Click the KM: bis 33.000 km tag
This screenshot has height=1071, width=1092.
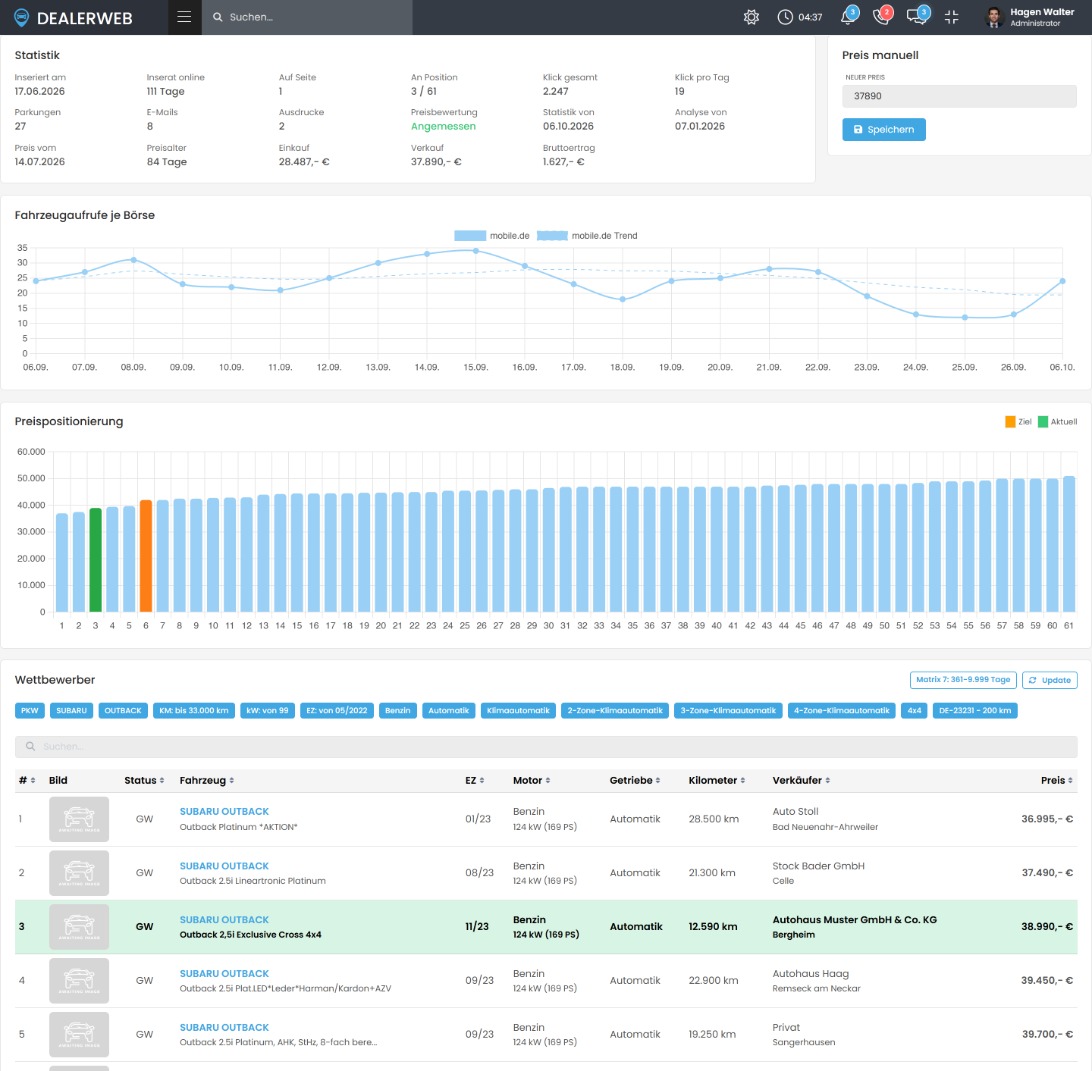pyautogui.click(x=194, y=711)
